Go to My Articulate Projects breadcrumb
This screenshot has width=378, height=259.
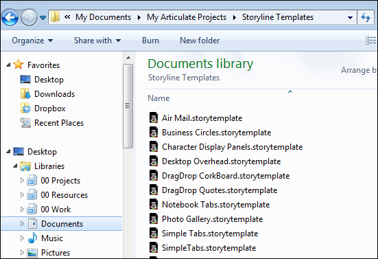187,17
